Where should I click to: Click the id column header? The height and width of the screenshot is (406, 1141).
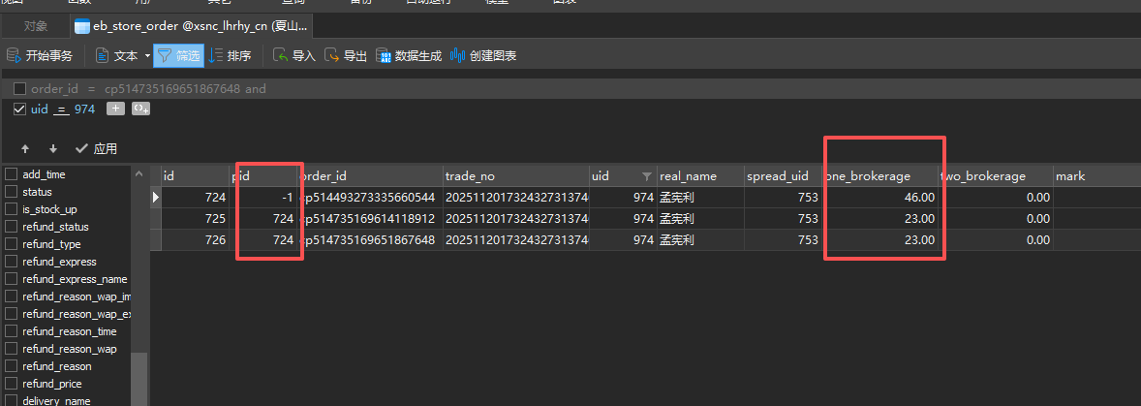coord(195,176)
